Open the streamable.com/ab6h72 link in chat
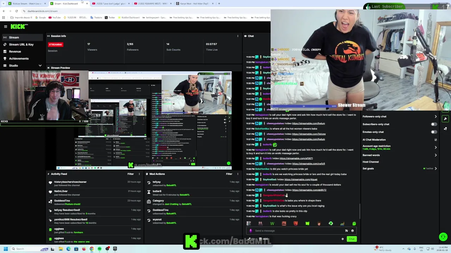Viewport: 451px width, 253px height. (x=309, y=190)
